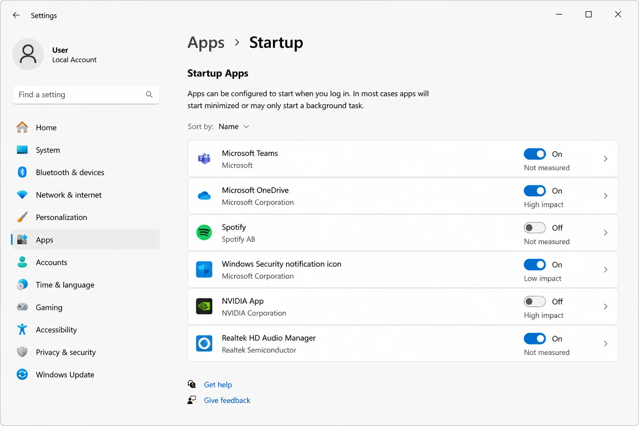
Task: Click the Windows Security shield icon
Action: click(204, 270)
